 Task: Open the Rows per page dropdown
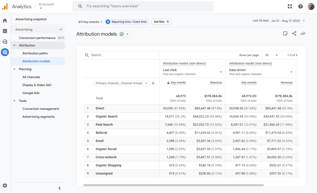pos(271,55)
